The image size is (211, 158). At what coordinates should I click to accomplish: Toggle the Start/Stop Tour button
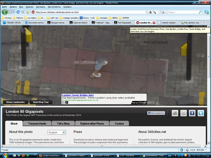point(41,102)
